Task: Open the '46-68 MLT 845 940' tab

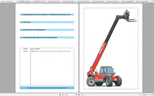Action: point(84,2)
